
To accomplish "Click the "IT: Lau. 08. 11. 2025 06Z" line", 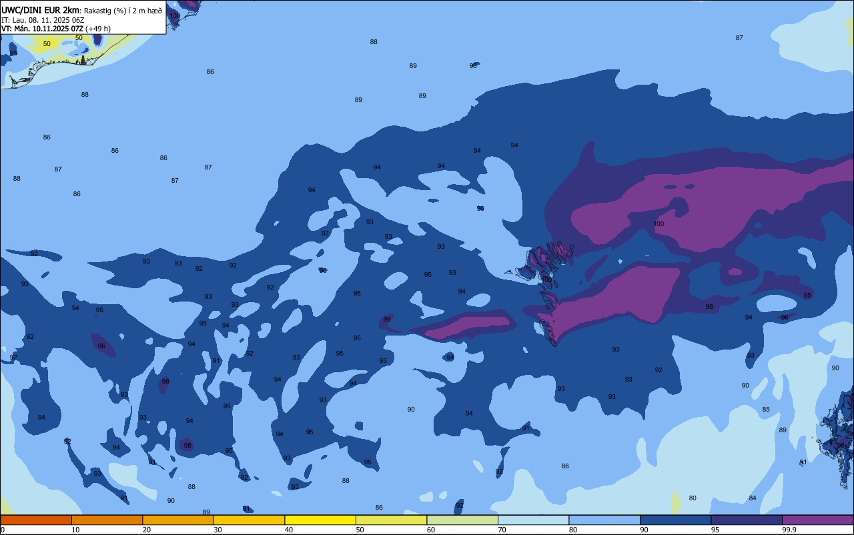I will [x=44, y=20].
